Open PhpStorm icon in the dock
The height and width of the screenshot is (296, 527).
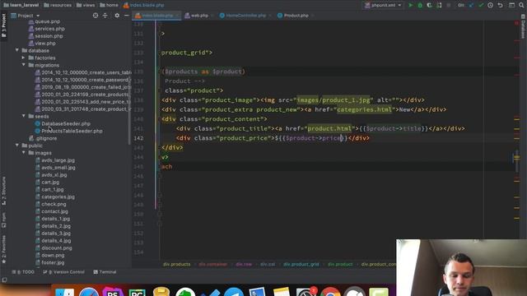click(113, 292)
